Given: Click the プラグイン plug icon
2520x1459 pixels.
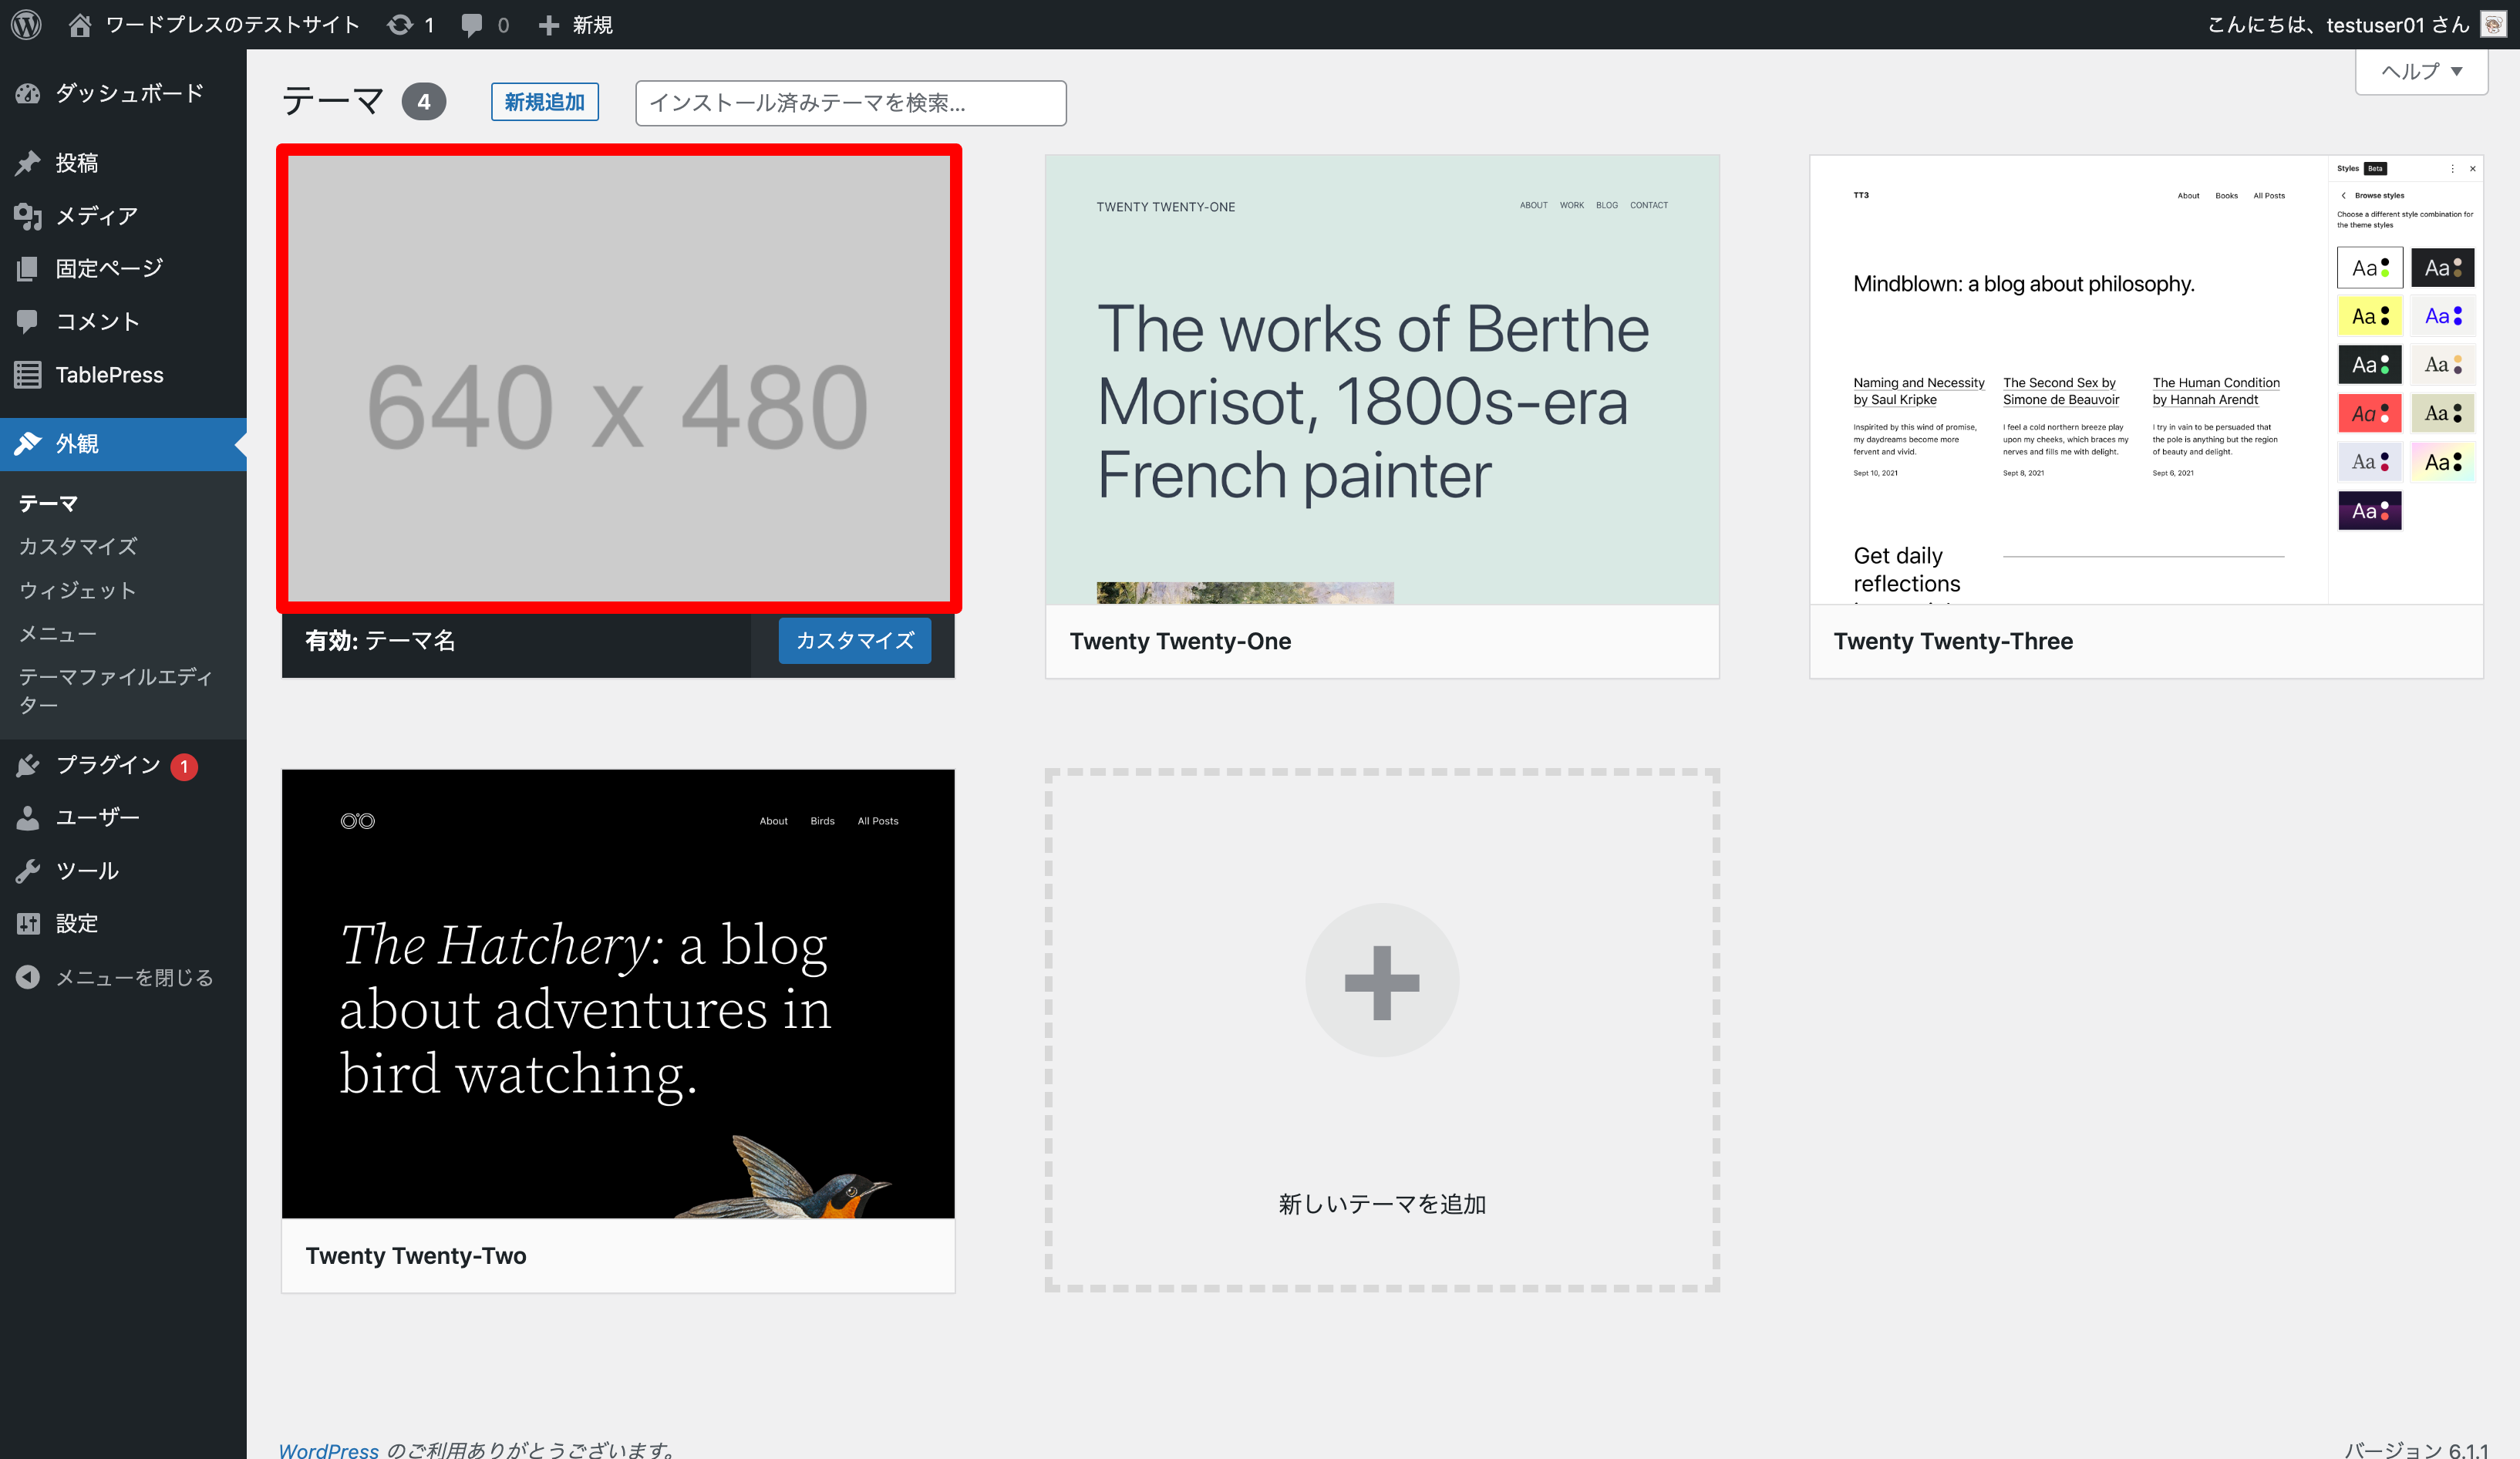Looking at the screenshot, I should [x=28, y=765].
